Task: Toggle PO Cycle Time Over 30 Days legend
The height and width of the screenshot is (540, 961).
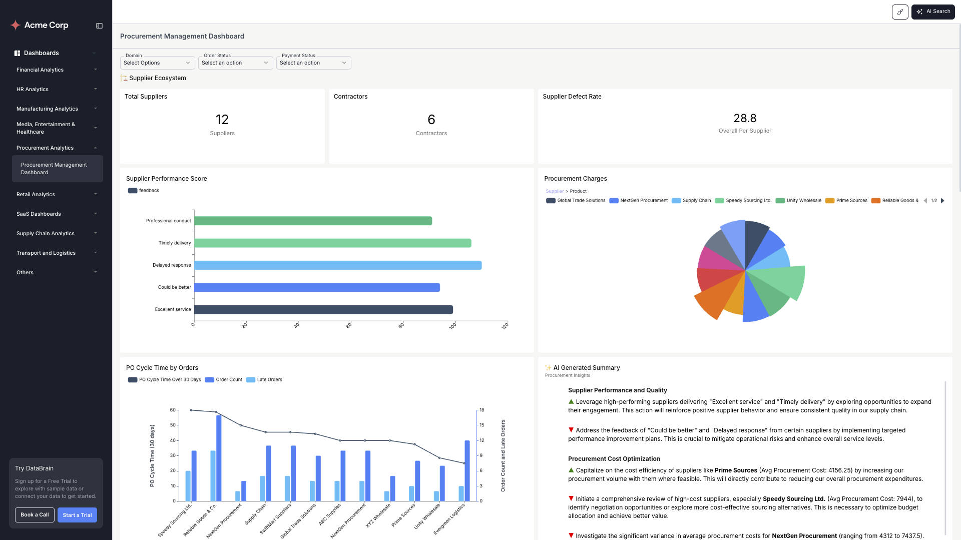Action: point(165,380)
